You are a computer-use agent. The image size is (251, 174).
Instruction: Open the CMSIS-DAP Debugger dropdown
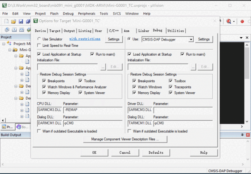click(x=191, y=39)
